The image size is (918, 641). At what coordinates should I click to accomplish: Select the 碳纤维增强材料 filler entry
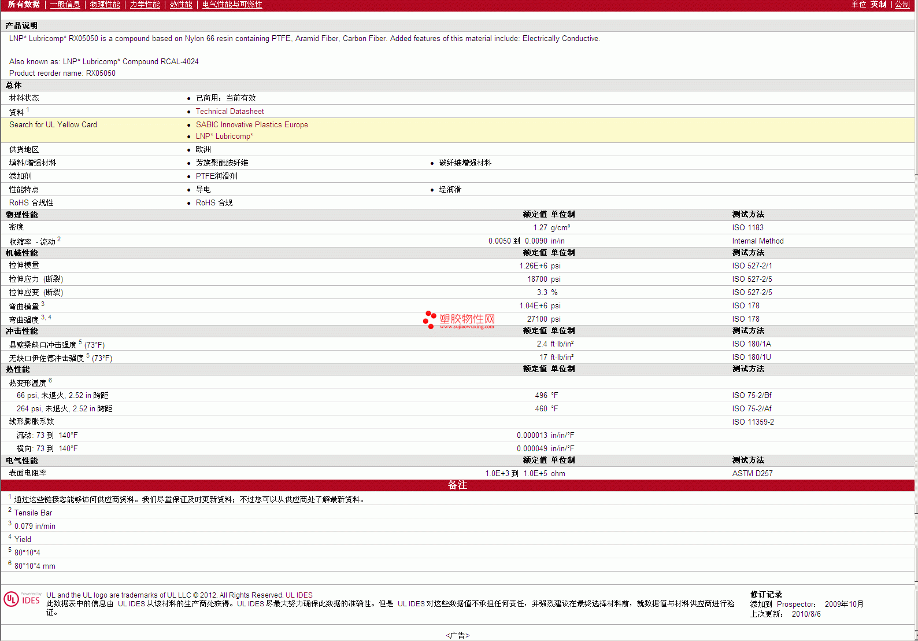[x=465, y=163]
